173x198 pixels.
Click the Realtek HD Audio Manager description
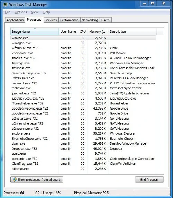[129, 78]
